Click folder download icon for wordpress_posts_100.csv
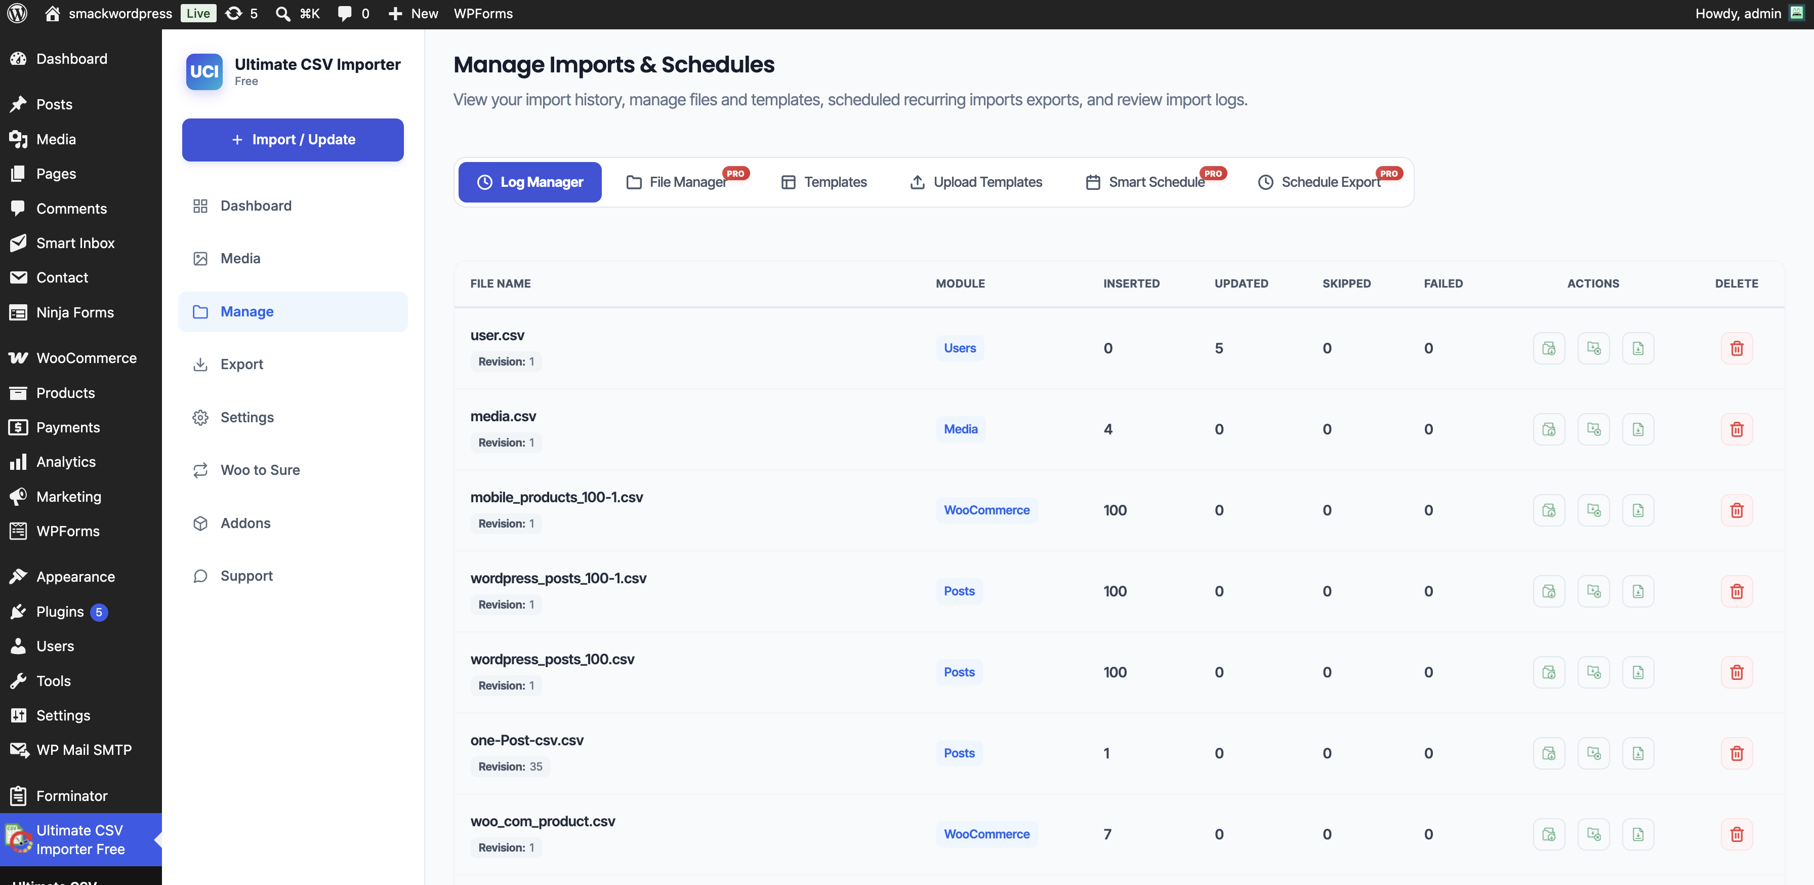1814x885 pixels. tap(1548, 672)
